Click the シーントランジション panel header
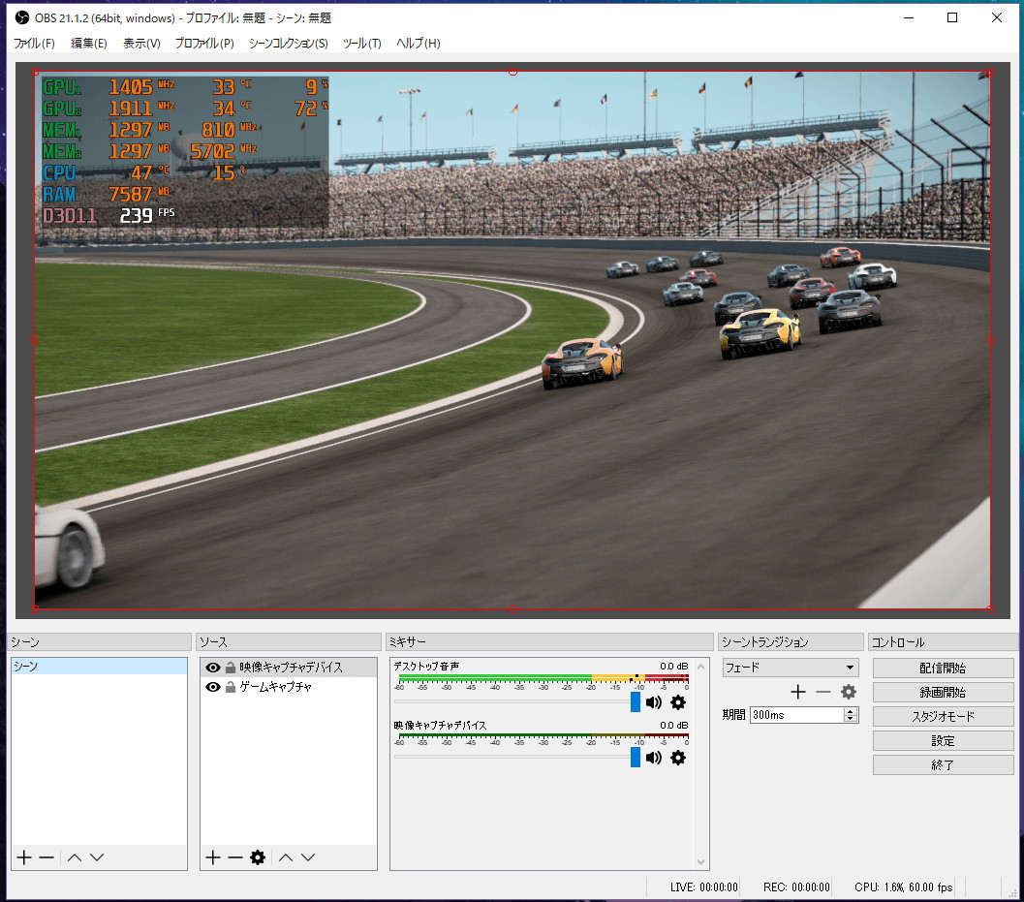The image size is (1024, 902). pyautogui.click(x=791, y=642)
